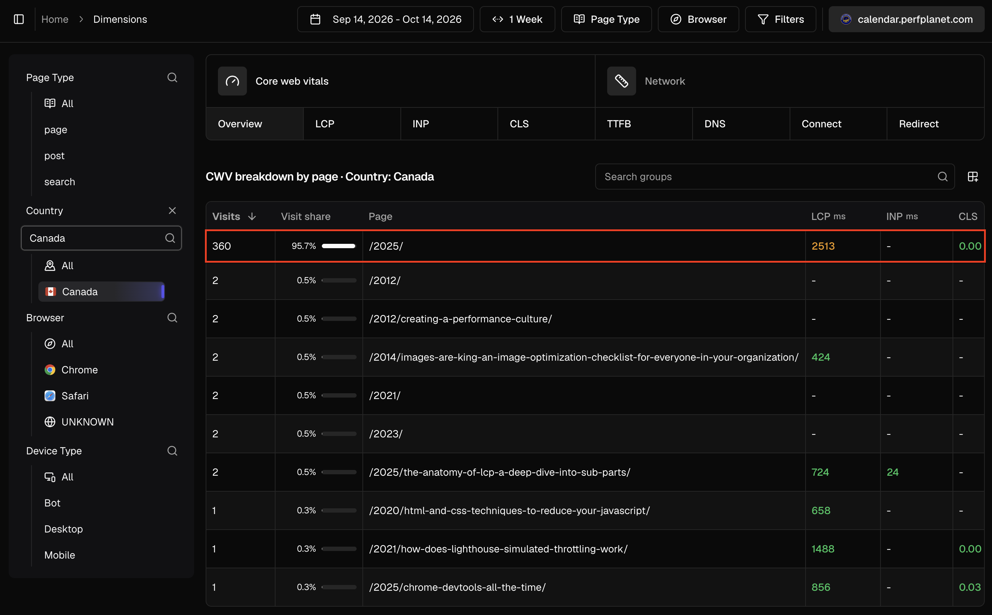Go to Home breadcrumb

point(55,19)
